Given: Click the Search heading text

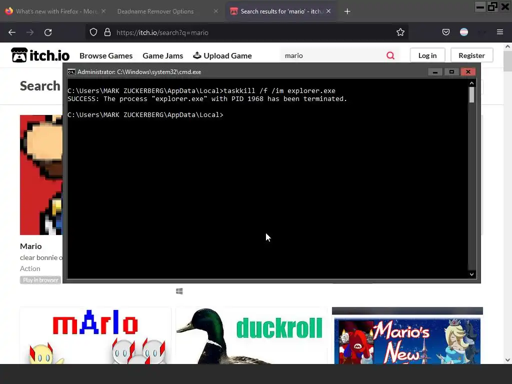Looking at the screenshot, I should tap(40, 86).
